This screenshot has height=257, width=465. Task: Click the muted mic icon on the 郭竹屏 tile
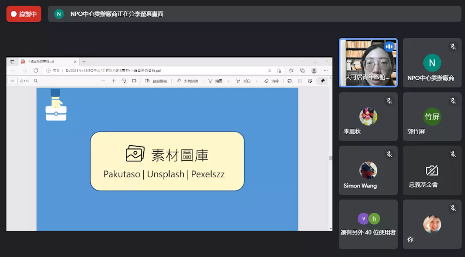[x=453, y=101]
